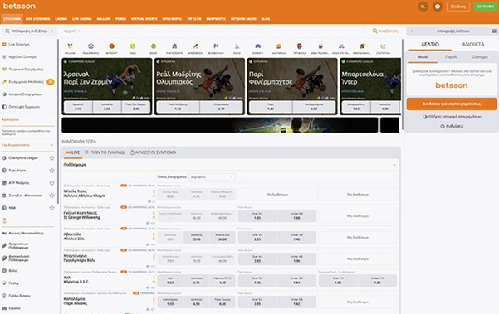The height and width of the screenshot is (314, 499).
Task: Open the help icon in header
Action: click(438, 7)
